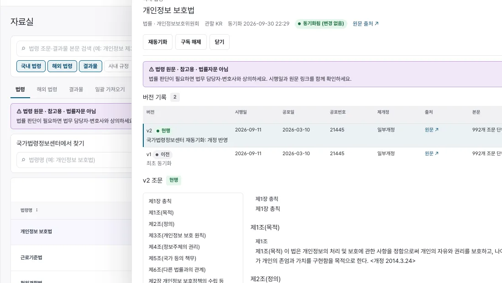This screenshot has height=283, width=502.
Task: Toggle the 사내 규정 filter chip
Action: (x=118, y=66)
